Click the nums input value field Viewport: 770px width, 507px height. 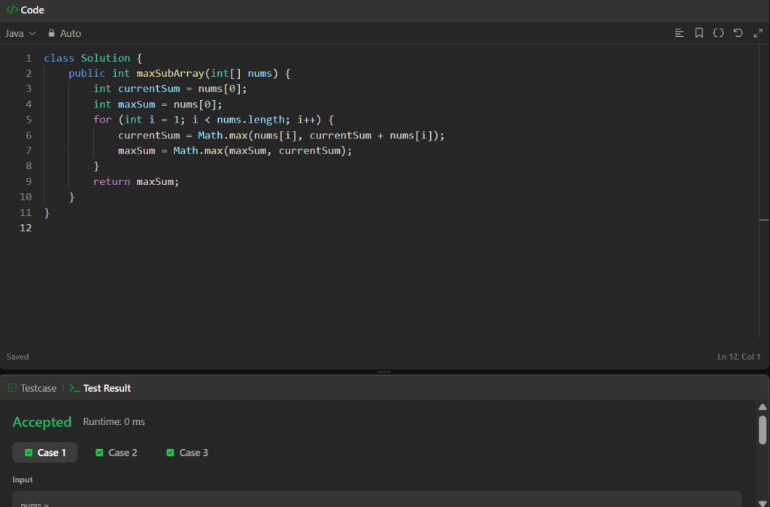pos(377,499)
